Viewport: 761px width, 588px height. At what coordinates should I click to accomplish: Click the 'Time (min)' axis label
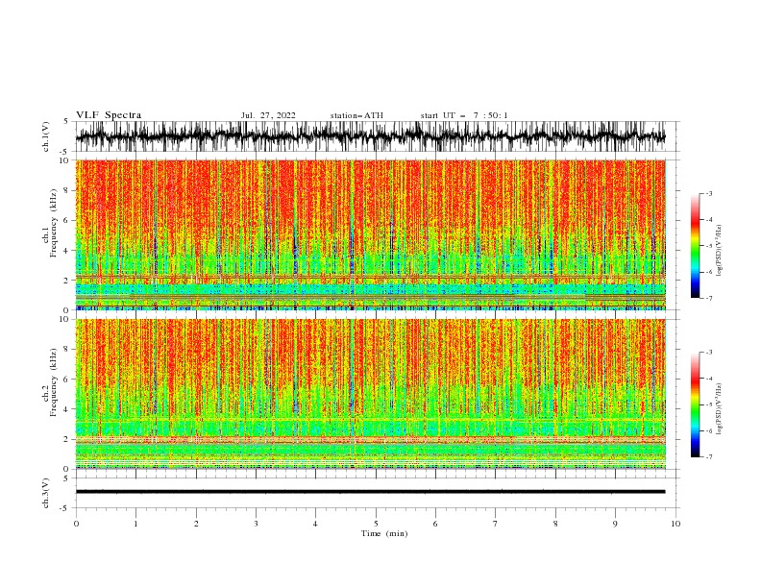pyautogui.click(x=384, y=533)
